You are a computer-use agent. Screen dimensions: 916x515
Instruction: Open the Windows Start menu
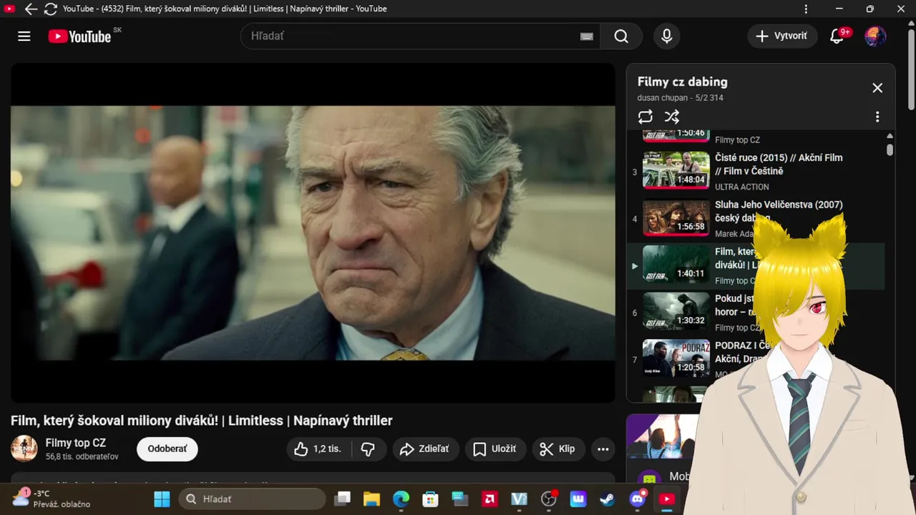pyautogui.click(x=162, y=499)
